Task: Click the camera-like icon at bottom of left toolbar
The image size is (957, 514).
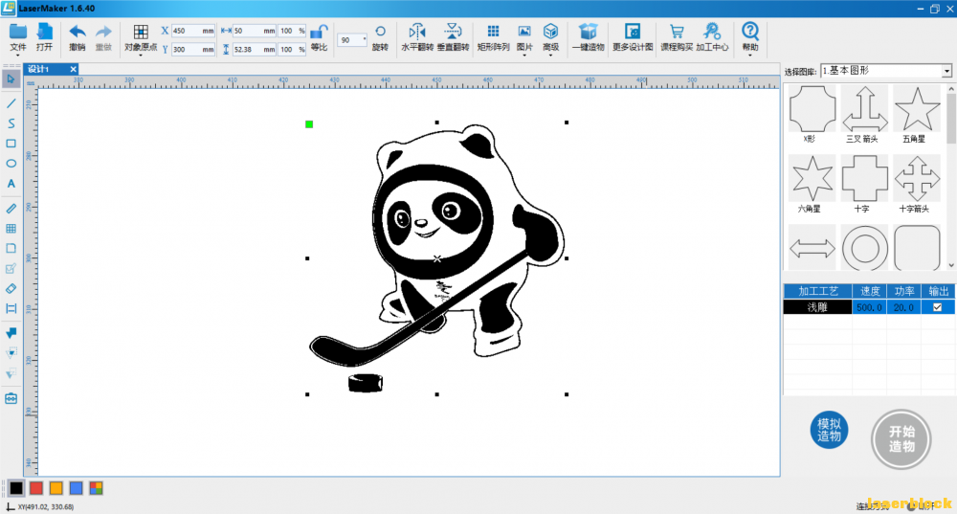Action: pos(11,398)
